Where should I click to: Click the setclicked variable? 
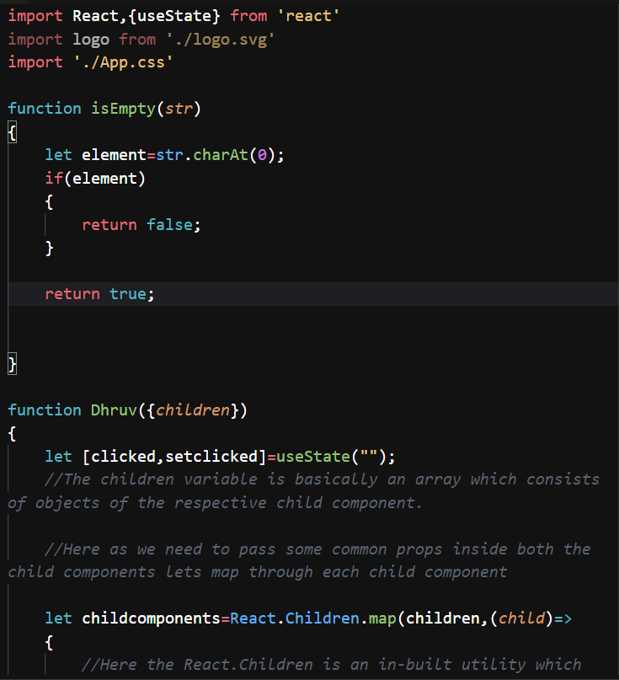click(x=211, y=456)
